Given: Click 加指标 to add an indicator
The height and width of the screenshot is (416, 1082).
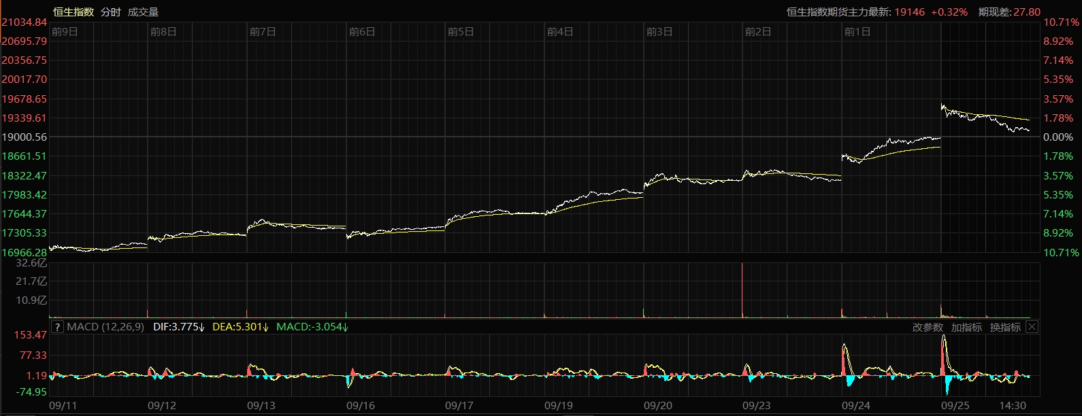Looking at the screenshot, I should (x=966, y=327).
